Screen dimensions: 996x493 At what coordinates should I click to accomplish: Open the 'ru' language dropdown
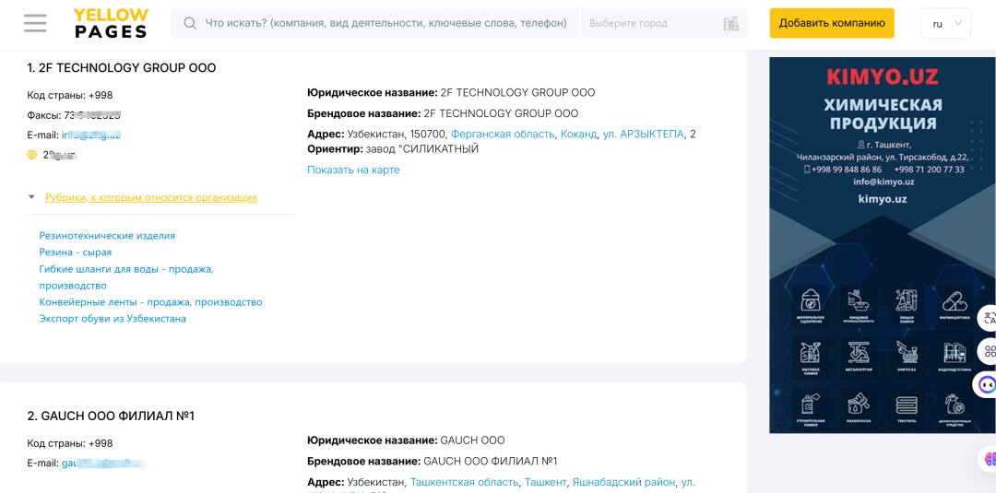click(945, 23)
